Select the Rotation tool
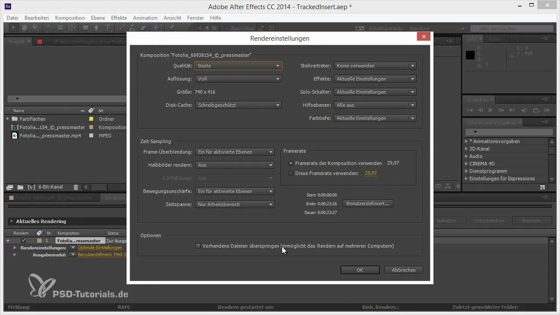The image size is (560, 315). point(50,28)
